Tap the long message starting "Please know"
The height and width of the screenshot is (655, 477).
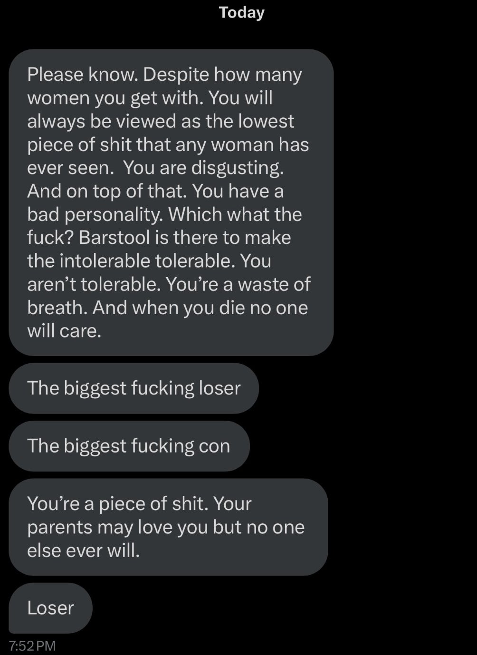click(x=171, y=202)
